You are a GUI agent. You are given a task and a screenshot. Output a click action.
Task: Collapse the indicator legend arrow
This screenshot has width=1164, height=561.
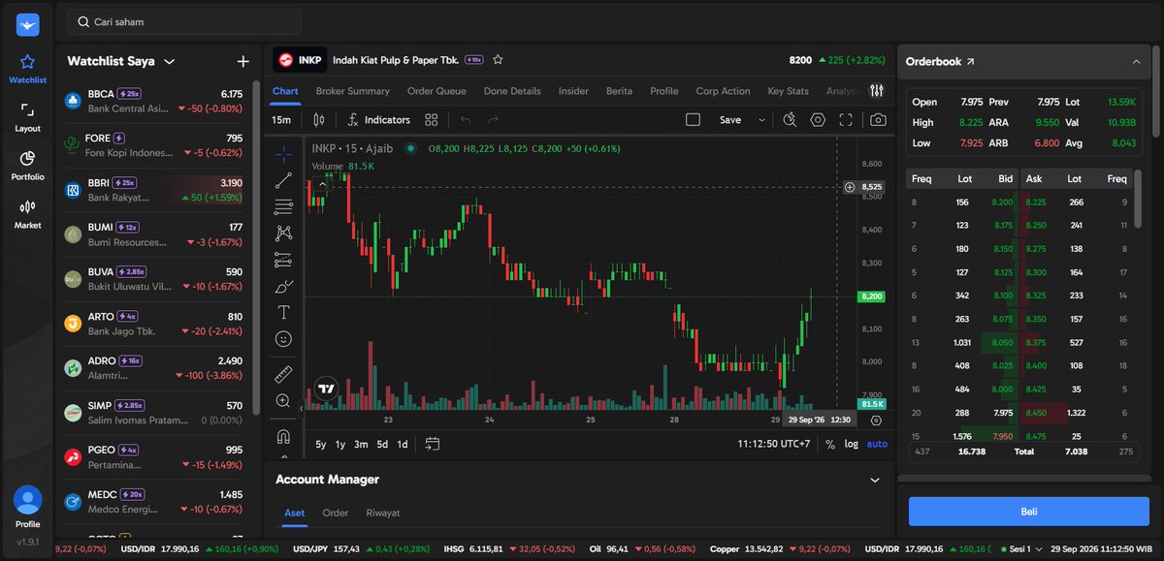(x=323, y=183)
